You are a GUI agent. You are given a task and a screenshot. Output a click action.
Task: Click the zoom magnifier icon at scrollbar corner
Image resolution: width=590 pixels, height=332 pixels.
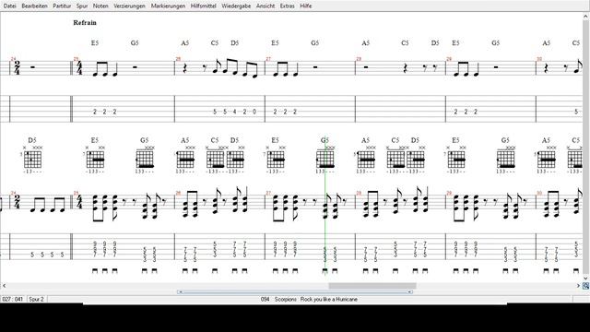(x=586, y=286)
